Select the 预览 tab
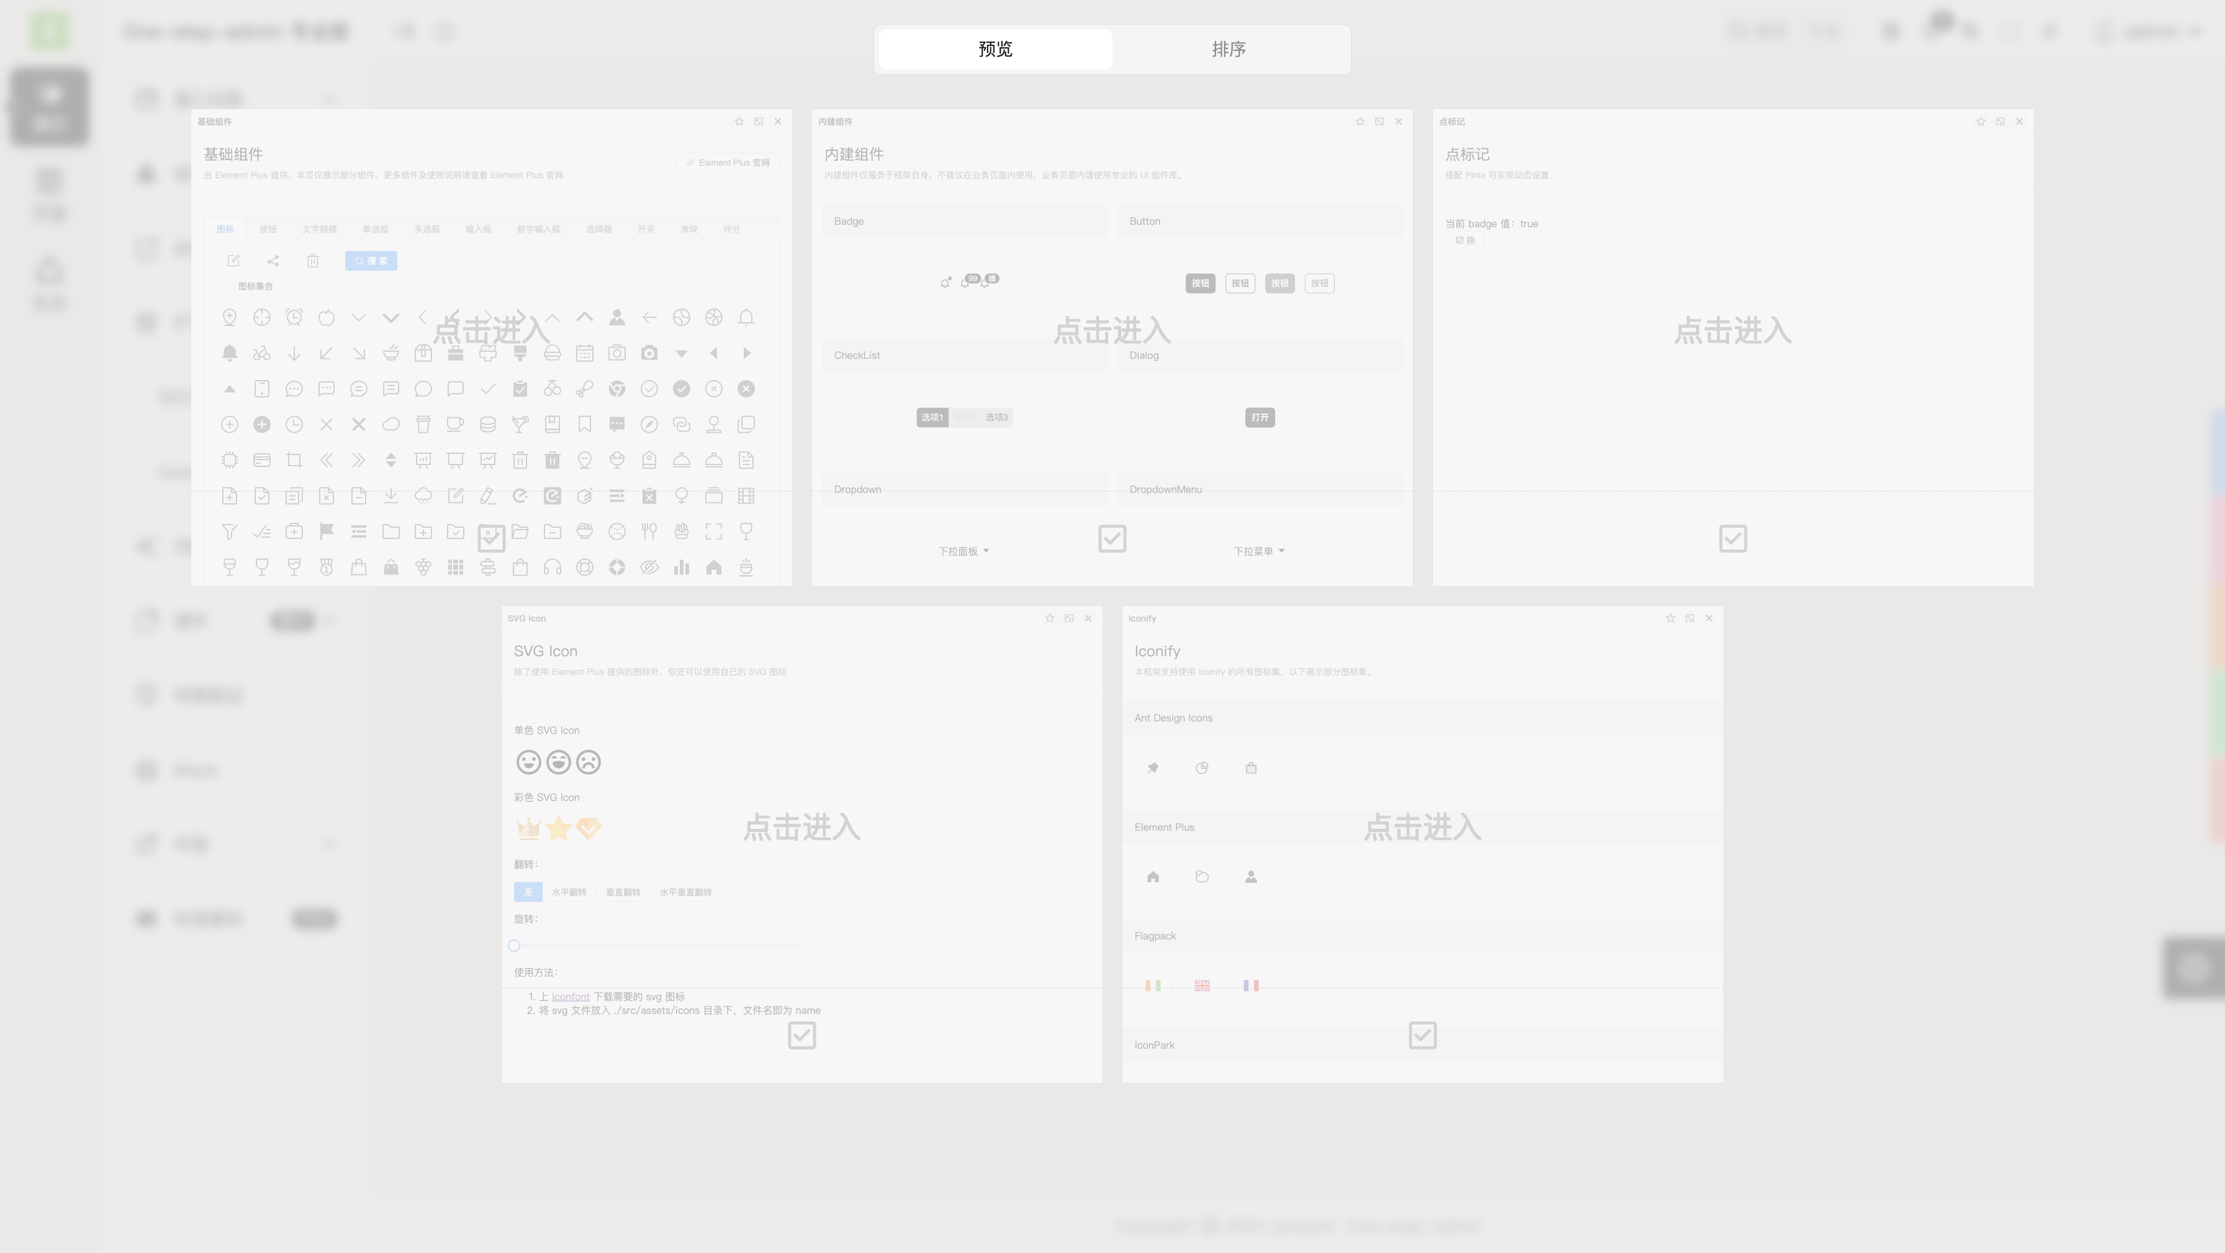The height and width of the screenshot is (1253, 2225). [995, 49]
